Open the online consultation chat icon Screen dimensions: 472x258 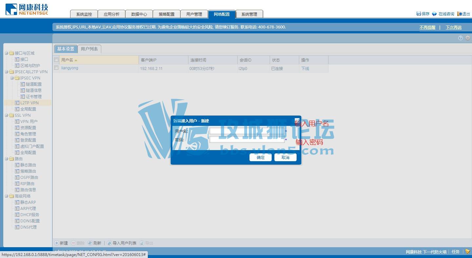(x=434, y=14)
